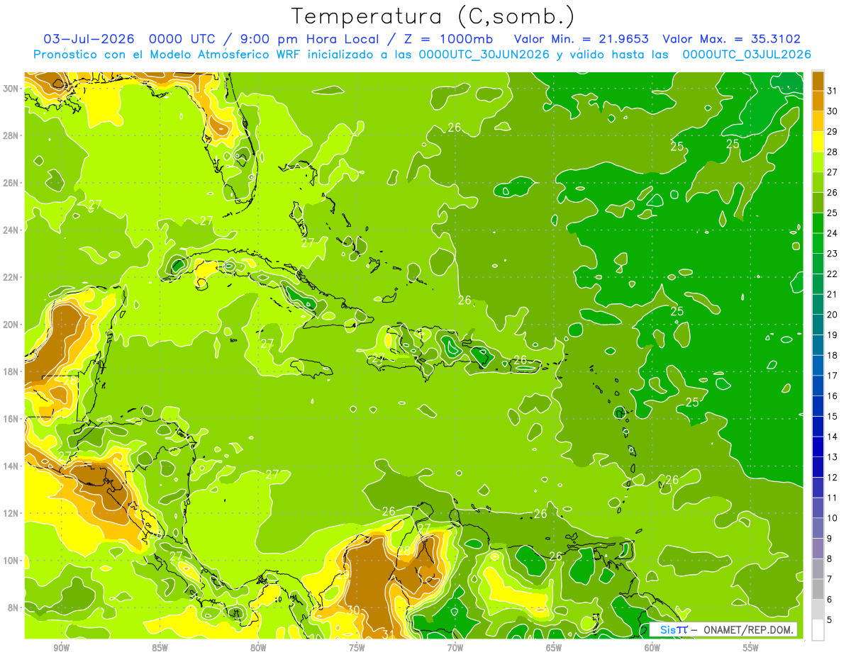Click the "10N" latitude axis label

coord(12,561)
